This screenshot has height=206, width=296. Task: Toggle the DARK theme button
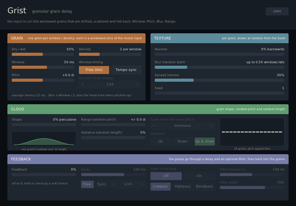277,11
